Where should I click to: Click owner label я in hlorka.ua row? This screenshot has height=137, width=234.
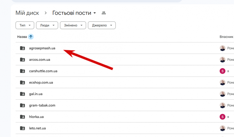[228, 117]
